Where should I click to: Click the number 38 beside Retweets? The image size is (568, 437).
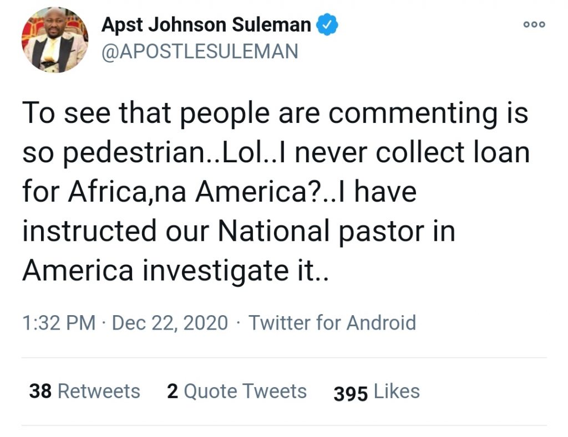point(40,391)
